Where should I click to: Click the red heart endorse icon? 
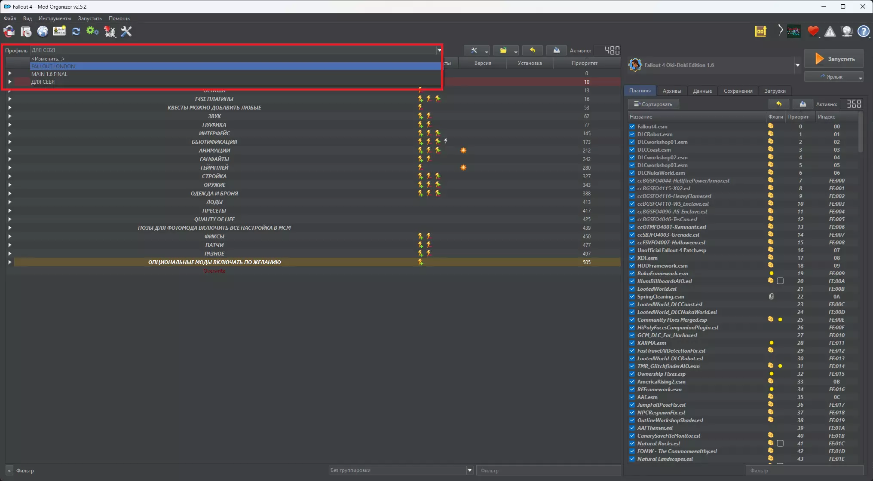(813, 31)
